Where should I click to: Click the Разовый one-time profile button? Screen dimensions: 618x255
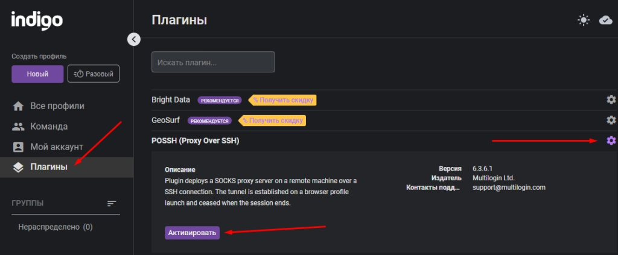[x=94, y=74]
